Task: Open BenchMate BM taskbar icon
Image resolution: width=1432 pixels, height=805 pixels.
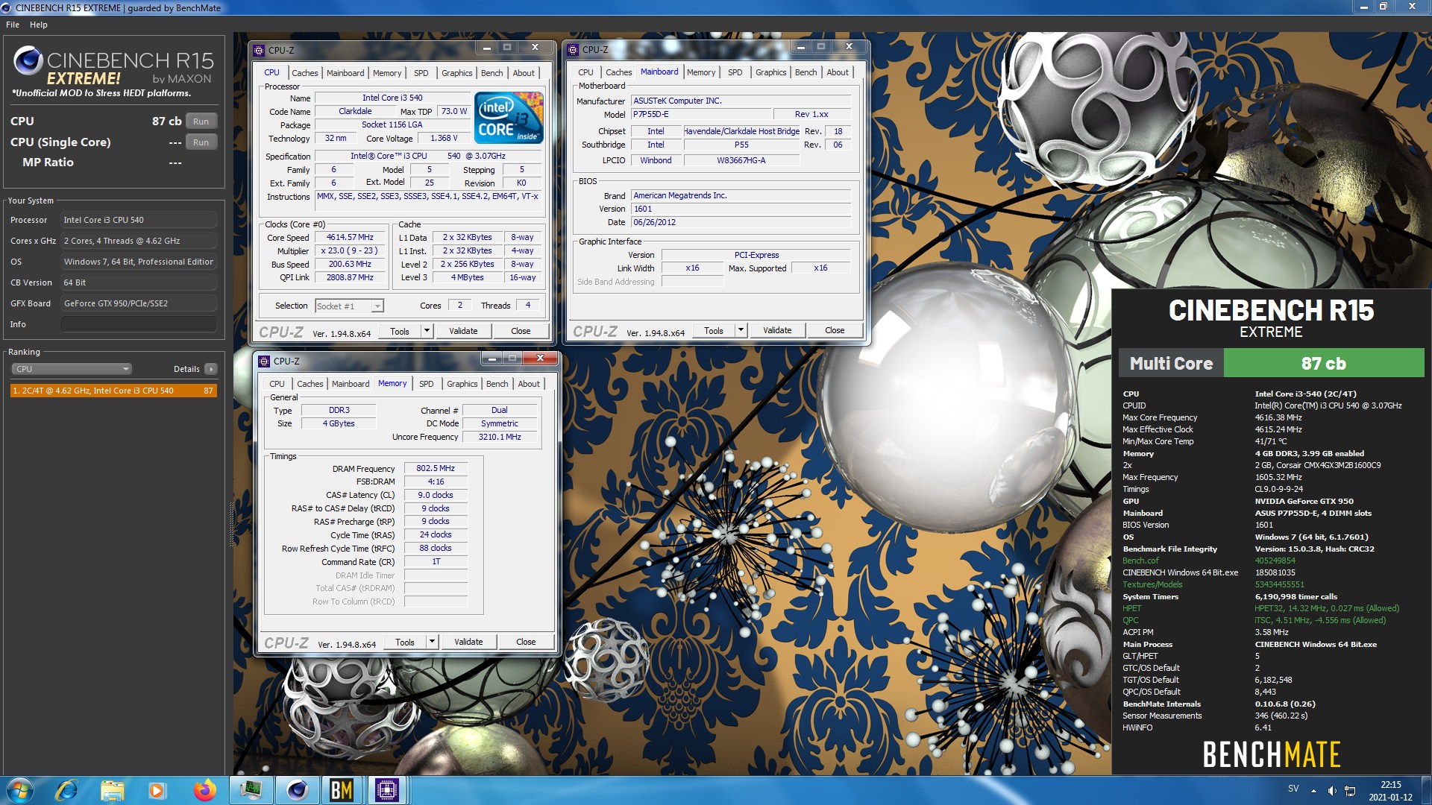Action: 342,790
